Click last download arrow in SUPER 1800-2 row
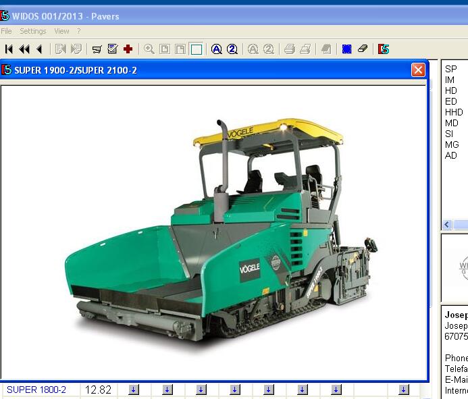 click(x=403, y=390)
